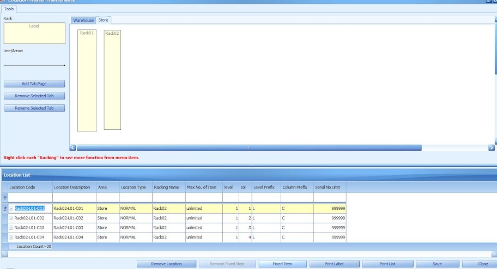The width and height of the screenshot is (497, 269).
Task: Sort by Location Code column header
Action: pyautogui.click(x=30, y=187)
